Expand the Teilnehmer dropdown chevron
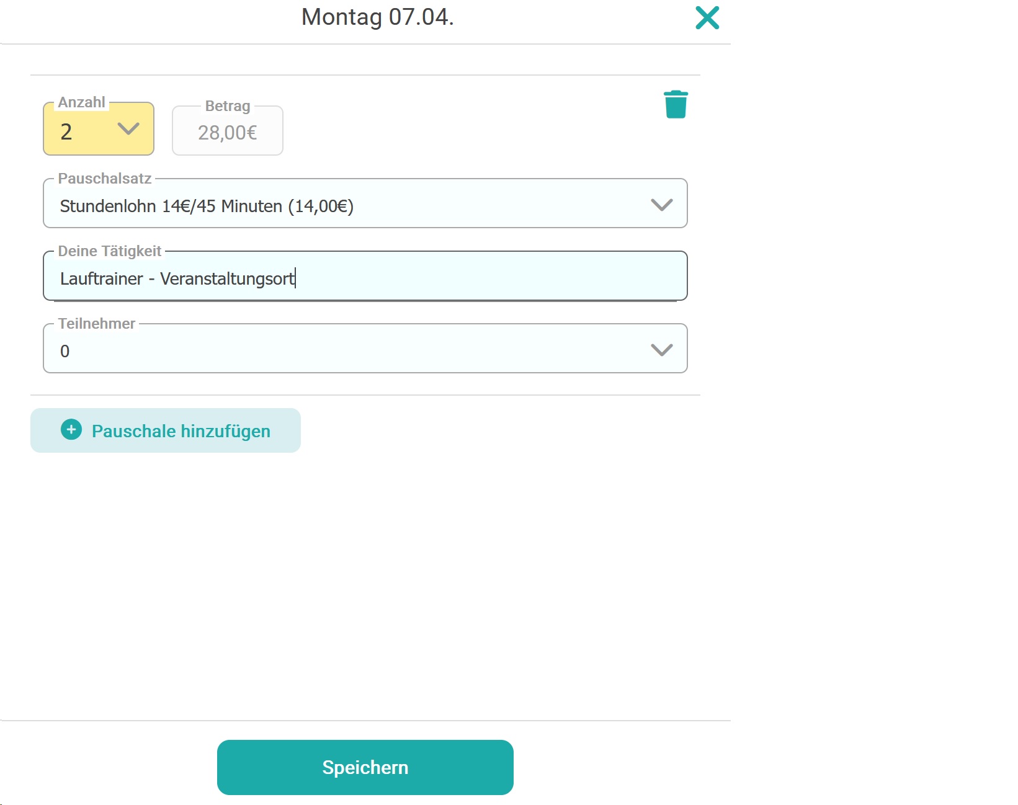The height and width of the screenshot is (805, 1018). click(661, 350)
